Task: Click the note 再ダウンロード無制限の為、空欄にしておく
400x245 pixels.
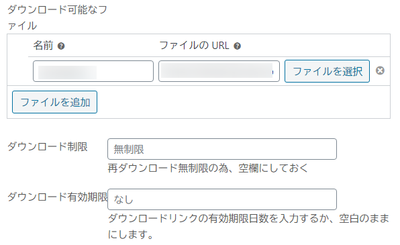Action: [x=208, y=168]
